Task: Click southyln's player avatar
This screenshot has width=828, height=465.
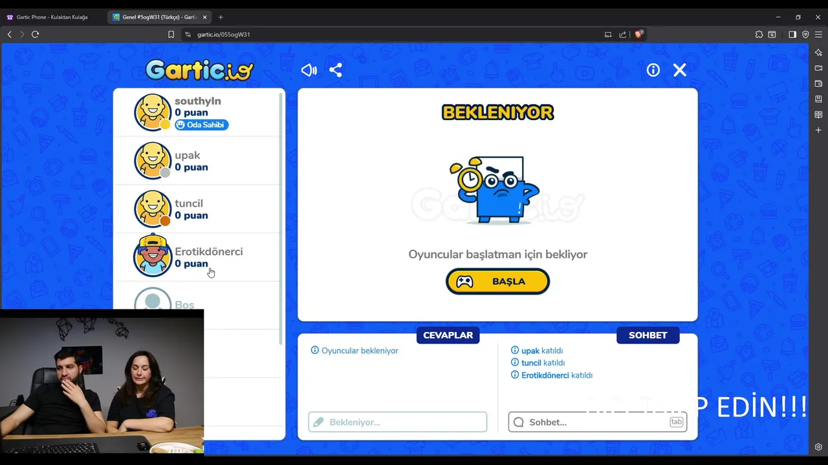Action: (x=153, y=112)
